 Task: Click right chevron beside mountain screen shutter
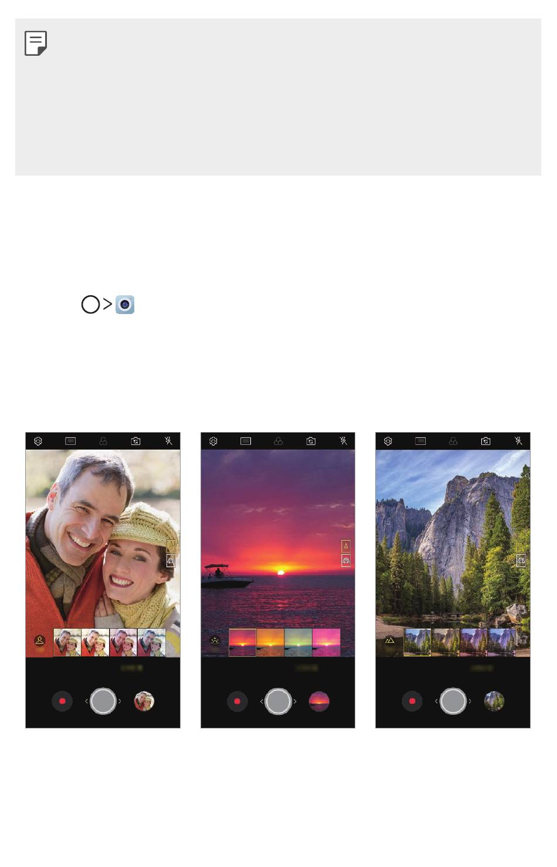[x=470, y=701]
